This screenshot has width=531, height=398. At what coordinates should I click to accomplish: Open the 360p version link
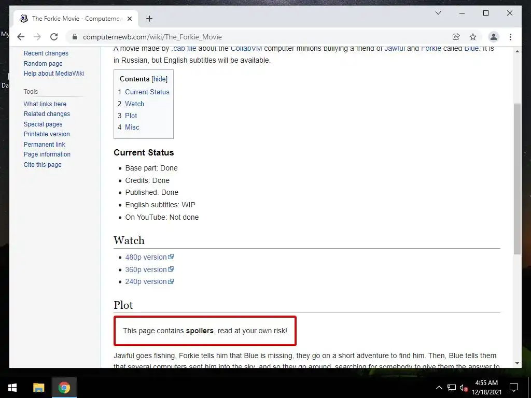click(x=146, y=269)
